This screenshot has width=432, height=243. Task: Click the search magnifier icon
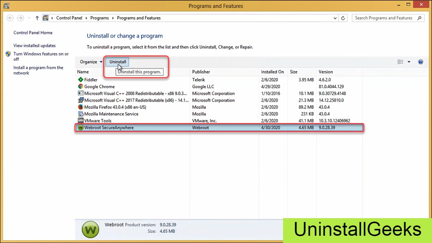[419, 18]
